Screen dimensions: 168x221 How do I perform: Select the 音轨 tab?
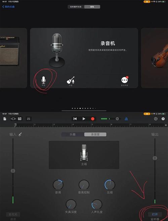coord(92,7)
